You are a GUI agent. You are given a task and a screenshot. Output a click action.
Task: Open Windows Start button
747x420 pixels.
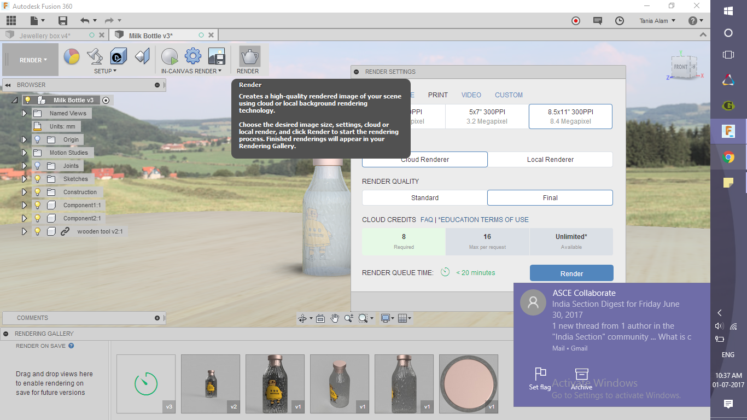728,10
